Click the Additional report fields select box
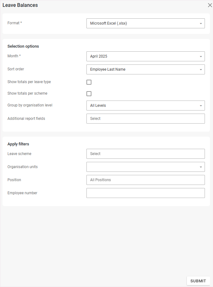This screenshot has width=213, height=287. click(145, 119)
